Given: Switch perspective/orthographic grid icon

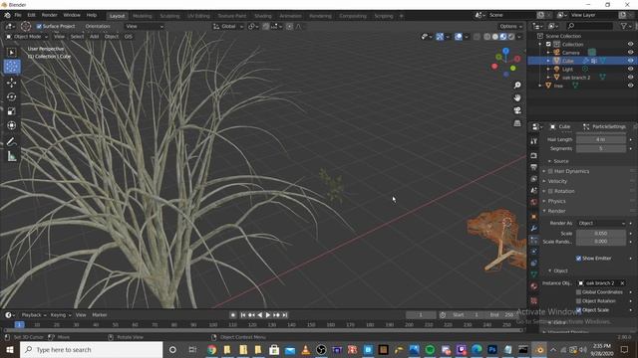Looking at the screenshot, I should point(517,123).
